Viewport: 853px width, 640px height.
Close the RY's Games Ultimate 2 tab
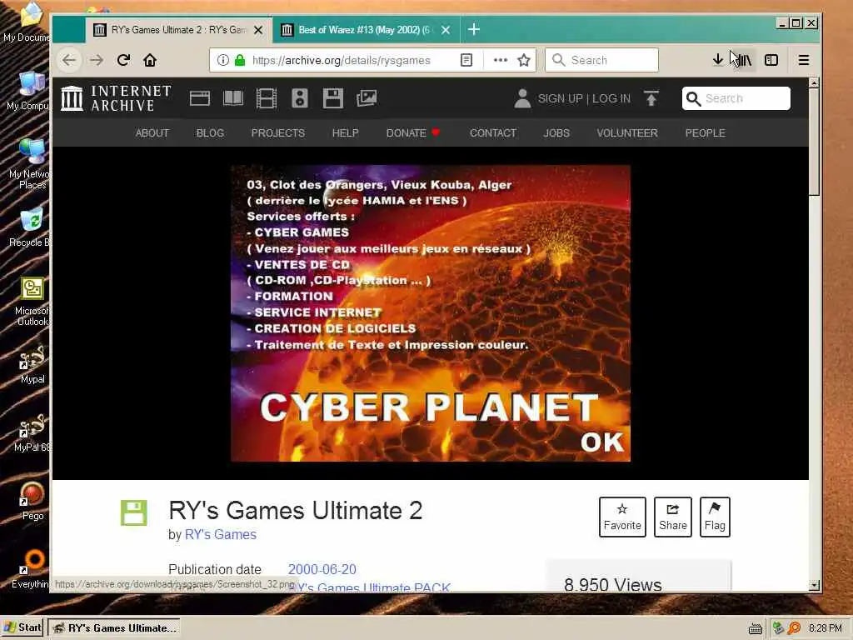(258, 30)
